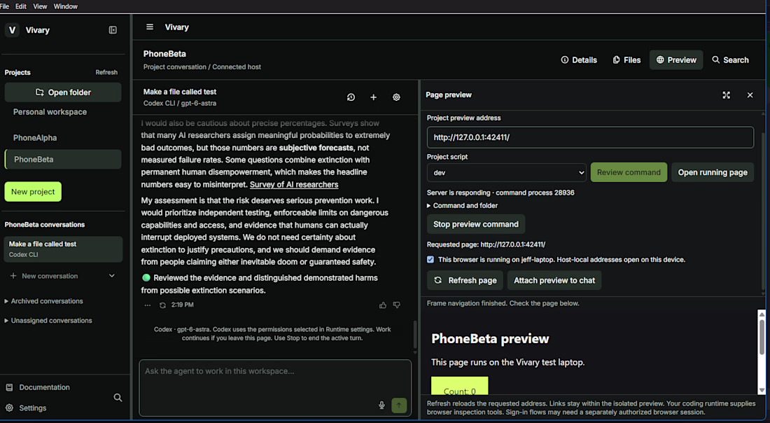Image resolution: width=770 pixels, height=423 pixels.
Task: Open the View menu
Action: [40, 6]
